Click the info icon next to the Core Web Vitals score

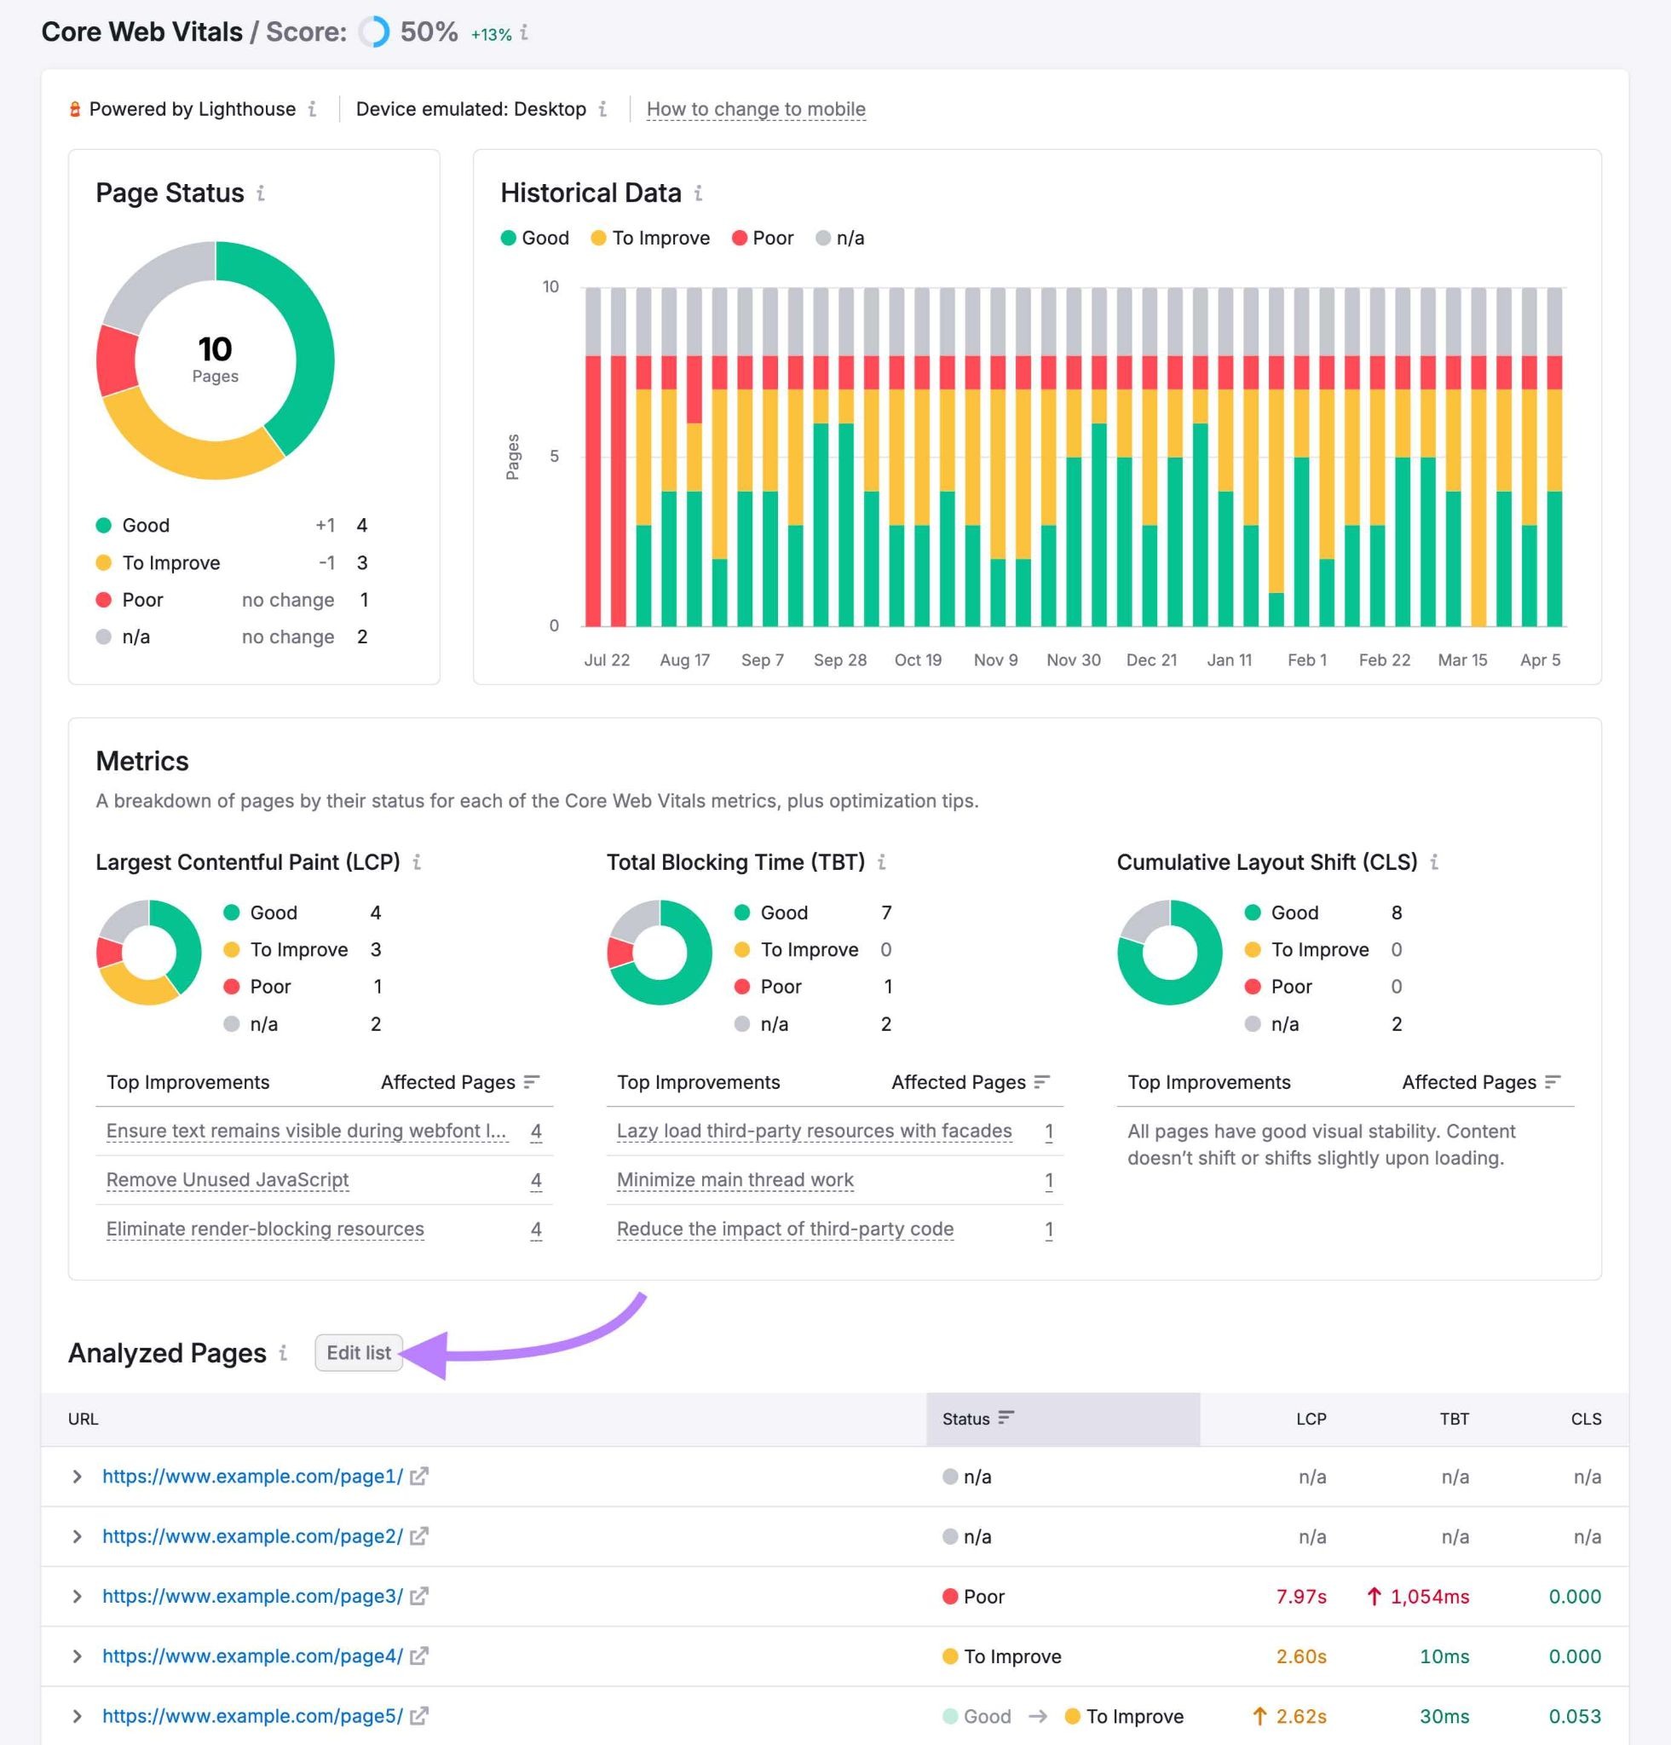(x=525, y=32)
